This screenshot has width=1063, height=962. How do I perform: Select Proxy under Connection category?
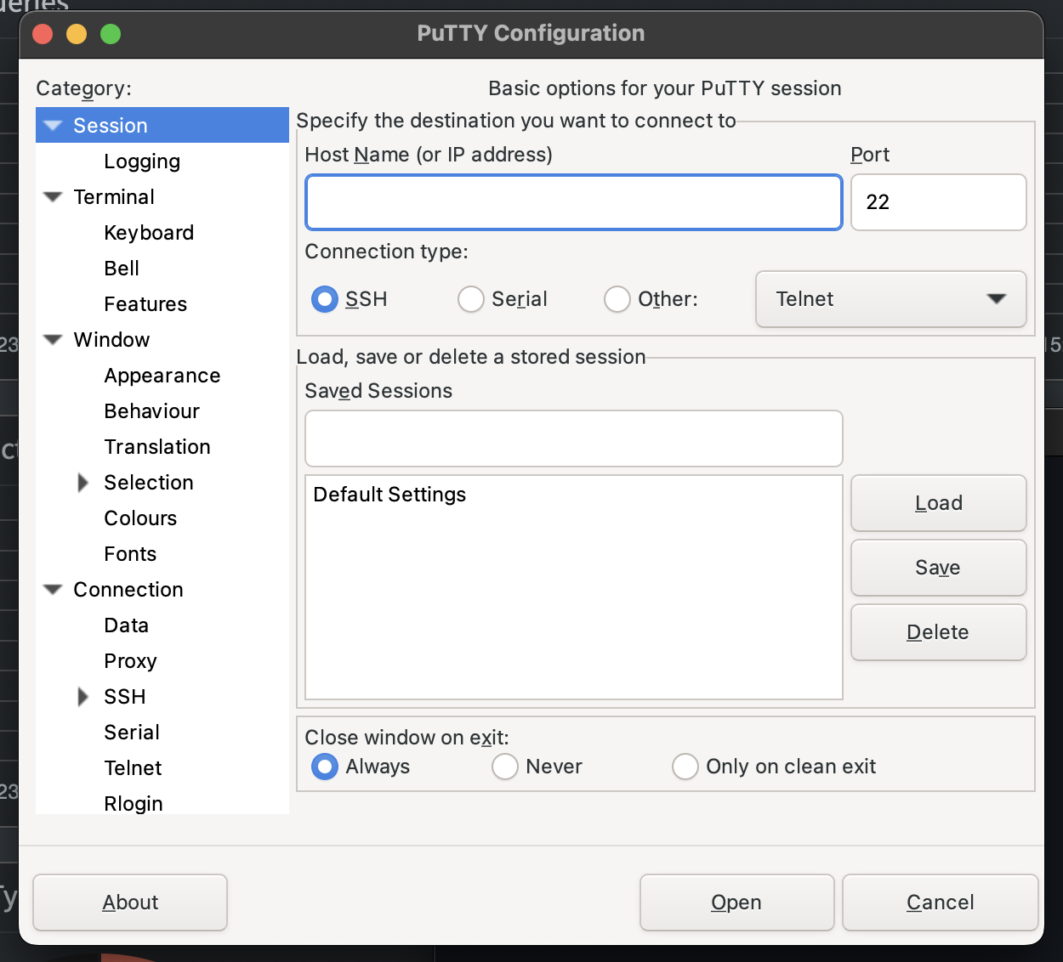pyautogui.click(x=130, y=661)
